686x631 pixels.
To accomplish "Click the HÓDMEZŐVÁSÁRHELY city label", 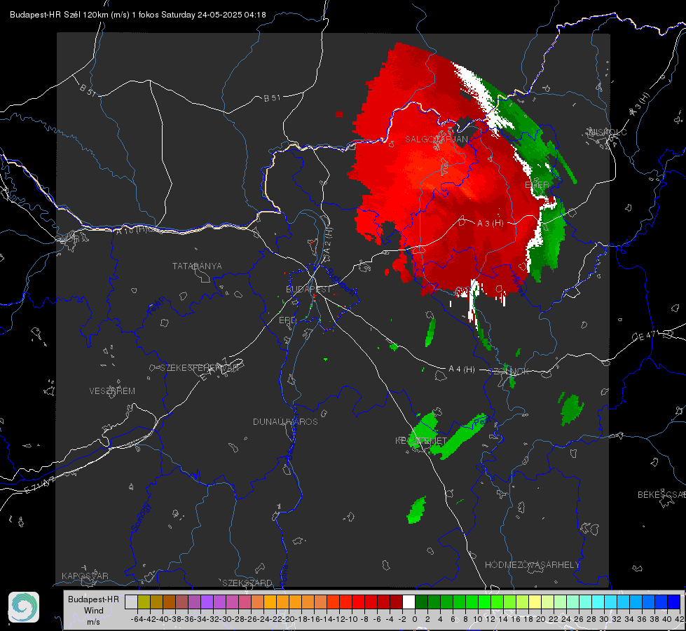I will (x=532, y=565).
